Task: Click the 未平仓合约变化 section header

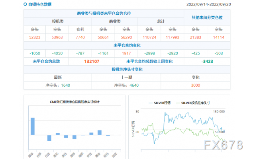Action: 127,45
